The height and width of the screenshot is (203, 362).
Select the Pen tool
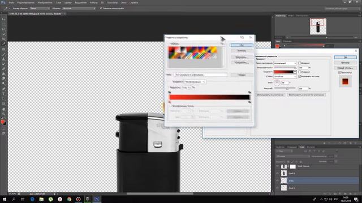3,89
